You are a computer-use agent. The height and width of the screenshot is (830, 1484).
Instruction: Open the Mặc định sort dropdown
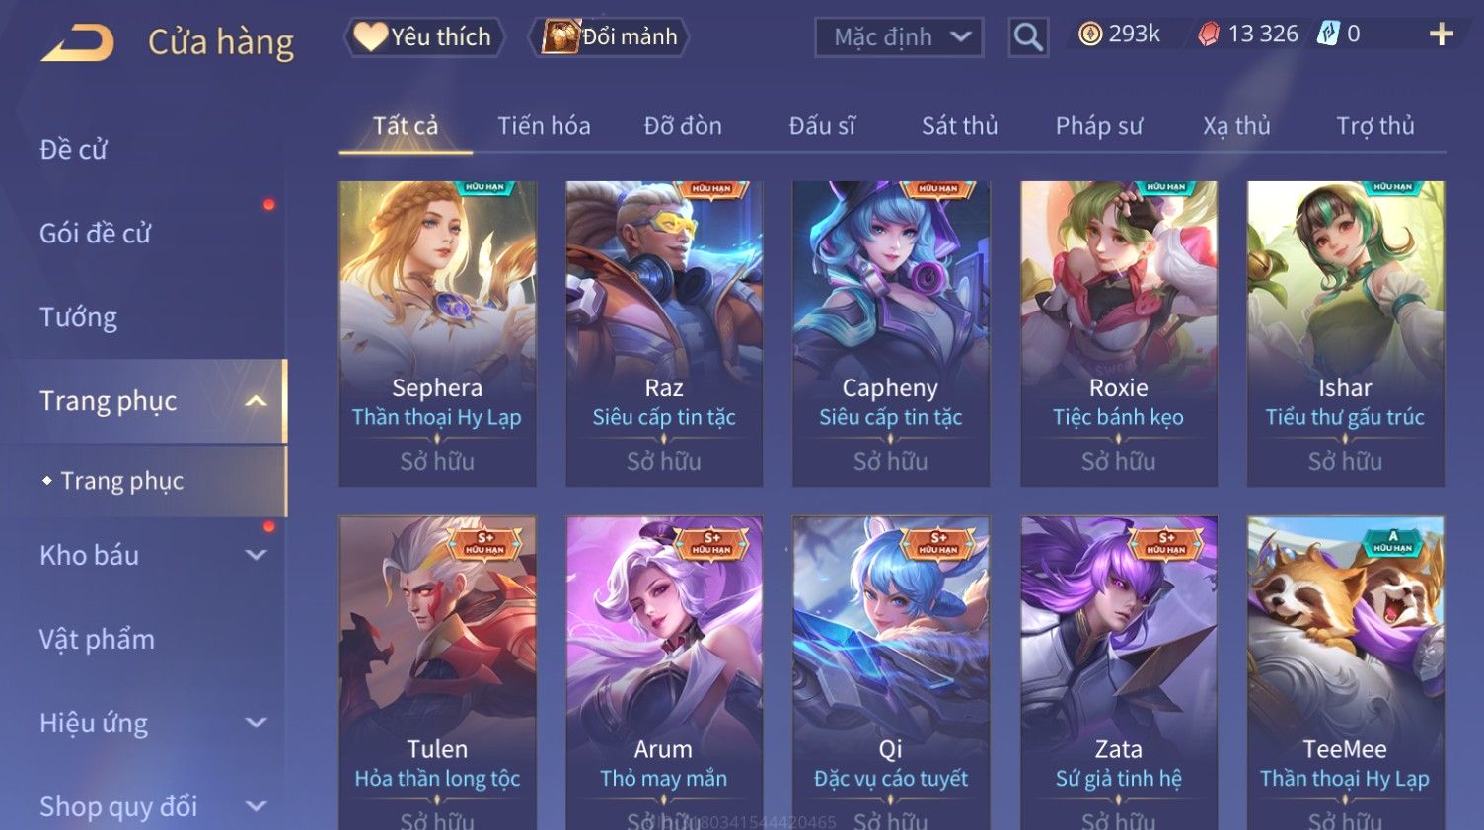pyautogui.click(x=899, y=37)
